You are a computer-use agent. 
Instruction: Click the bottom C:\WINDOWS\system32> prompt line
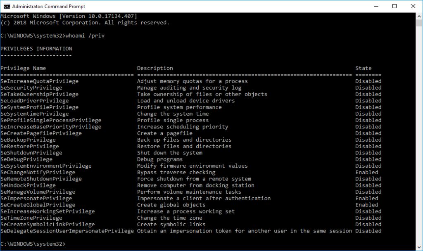click(x=33, y=244)
